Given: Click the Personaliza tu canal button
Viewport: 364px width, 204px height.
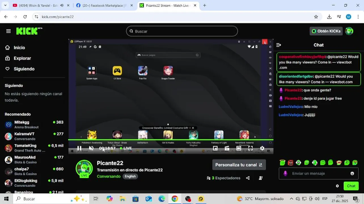Looking at the screenshot, I should pyautogui.click(x=239, y=165).
